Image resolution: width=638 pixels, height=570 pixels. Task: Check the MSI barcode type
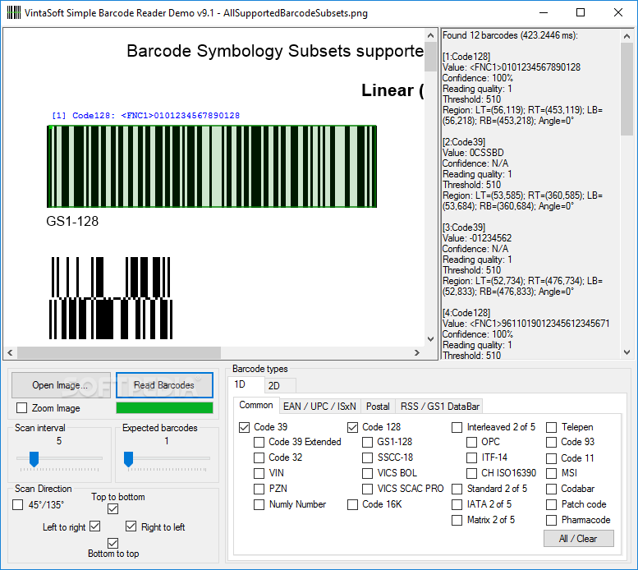click(551, 473)
